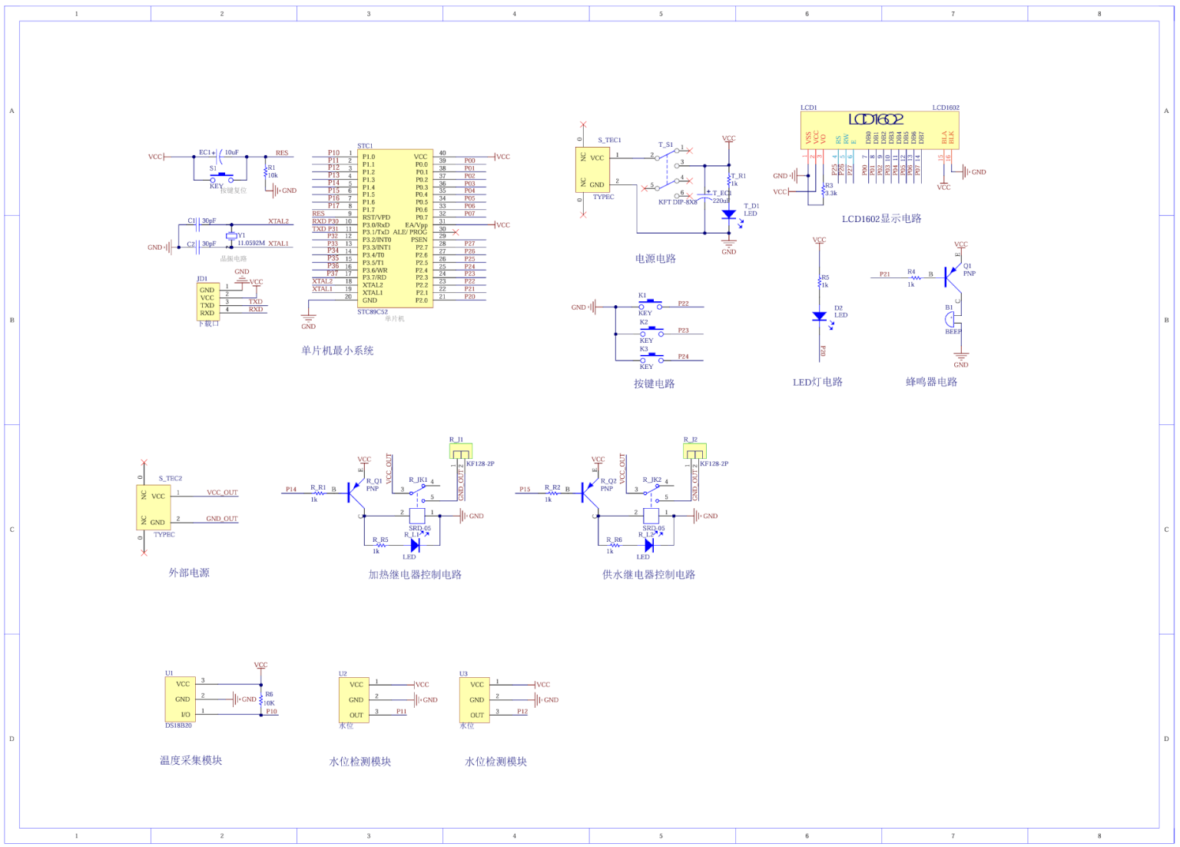Click the P15 net label at R_R2

pos(525,489)
